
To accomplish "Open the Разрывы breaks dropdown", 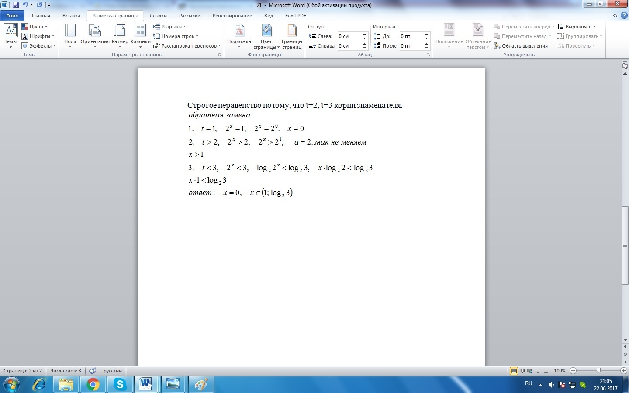I will coord(169,27).
